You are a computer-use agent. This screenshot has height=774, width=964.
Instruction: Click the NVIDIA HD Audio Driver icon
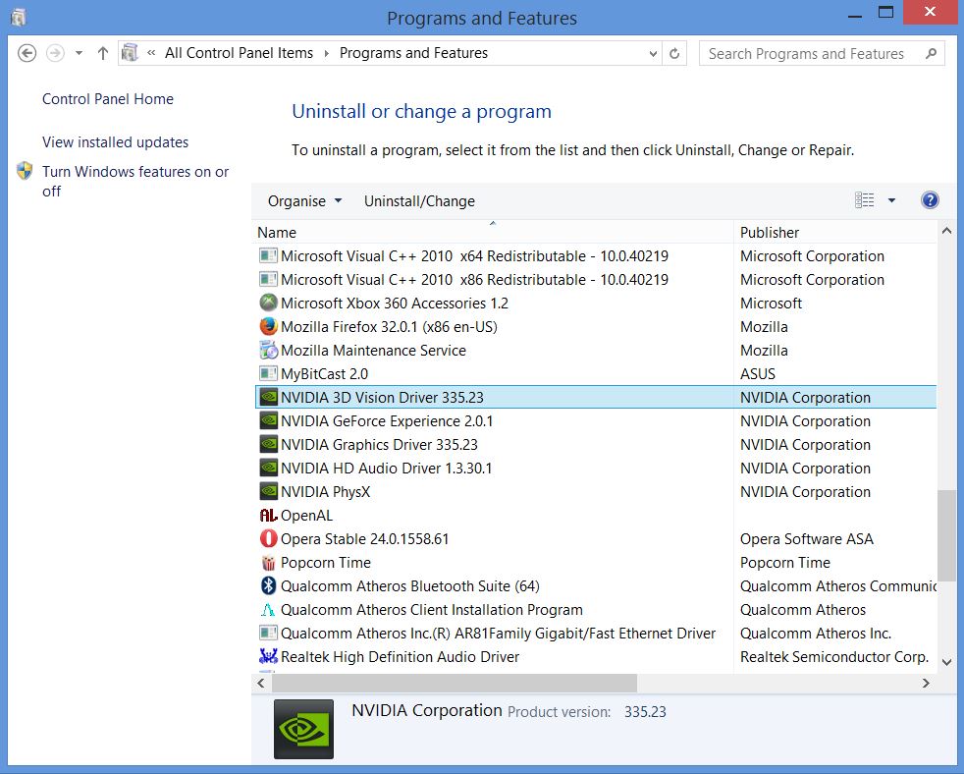268,468
